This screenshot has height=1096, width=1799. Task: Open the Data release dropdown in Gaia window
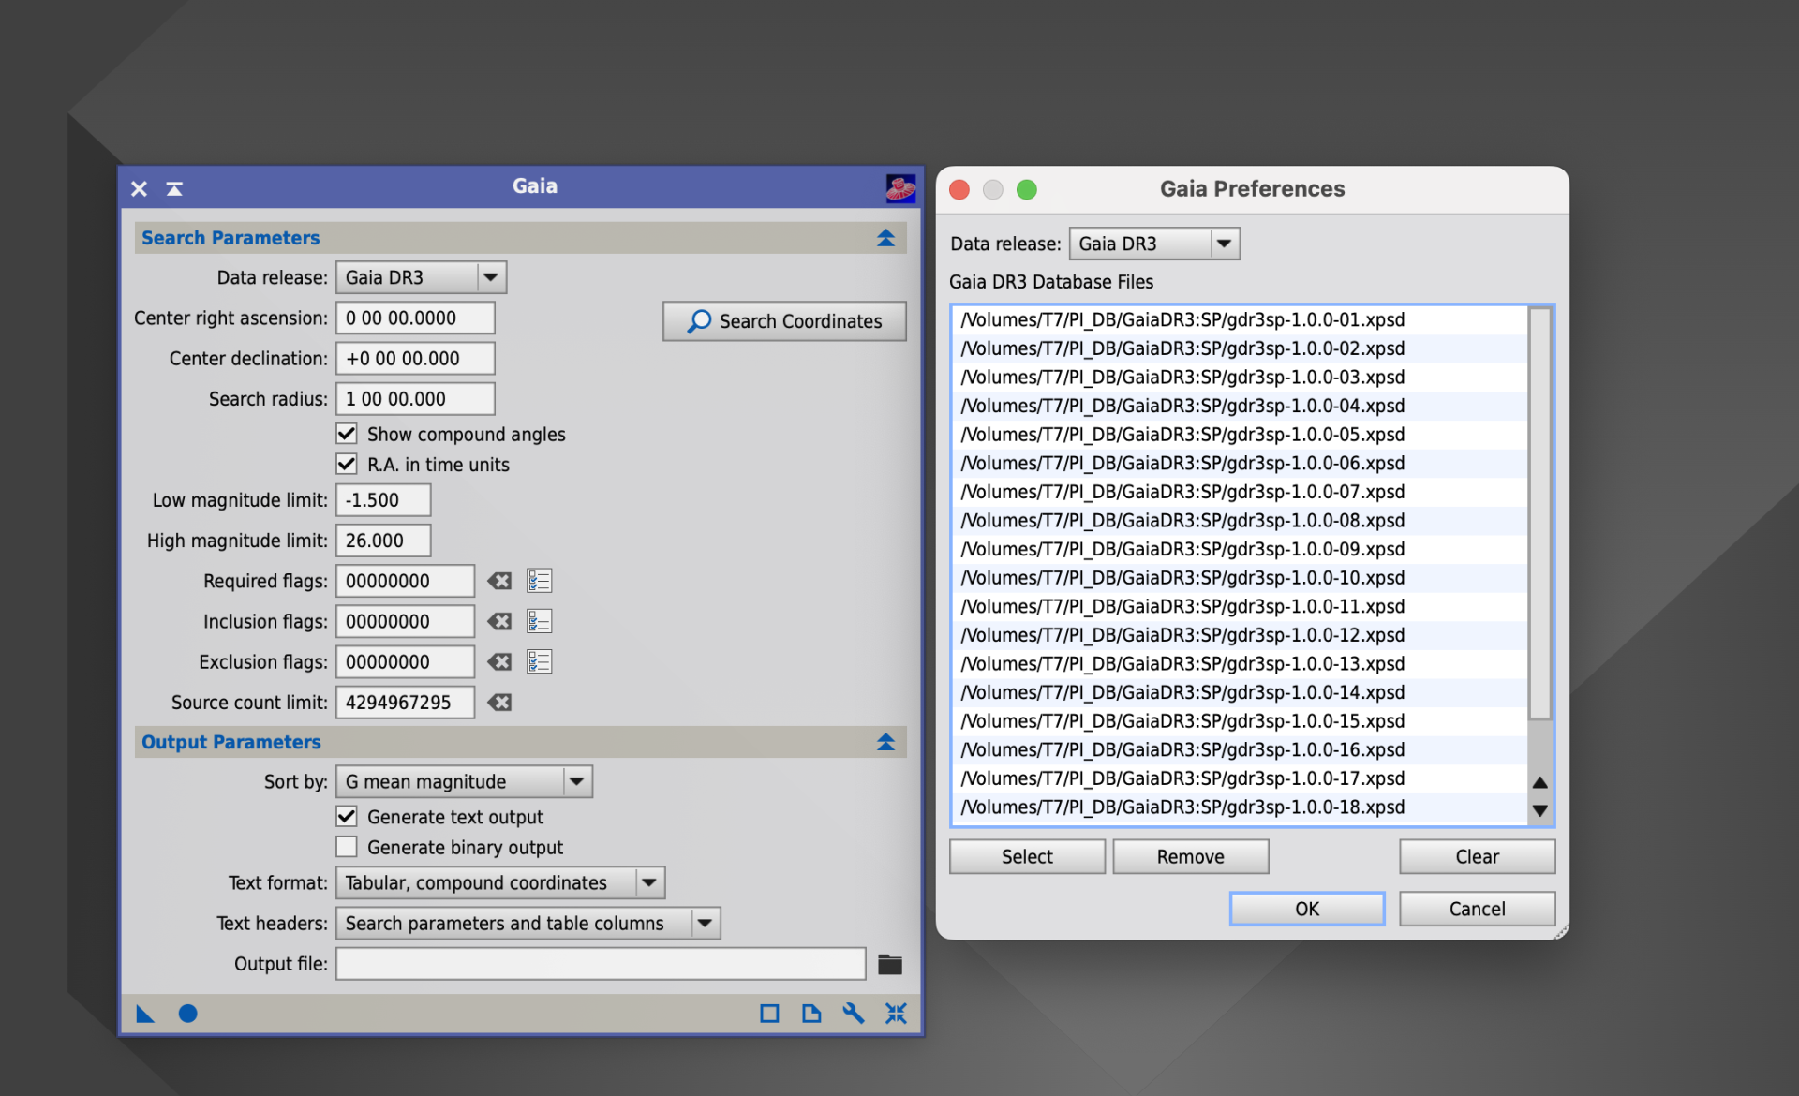click(x=422, y=277)
